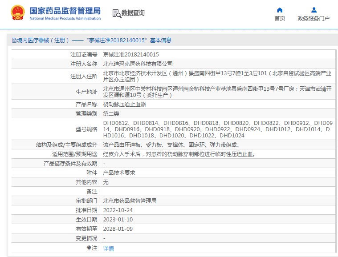Click the 备注 label
Viewport: 338px width, 257px height.
pos(92,191)
